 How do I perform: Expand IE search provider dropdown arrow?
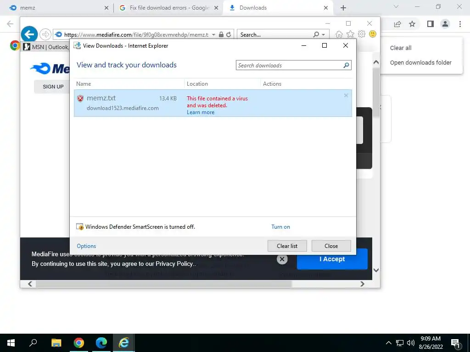[x=324, y=35]
